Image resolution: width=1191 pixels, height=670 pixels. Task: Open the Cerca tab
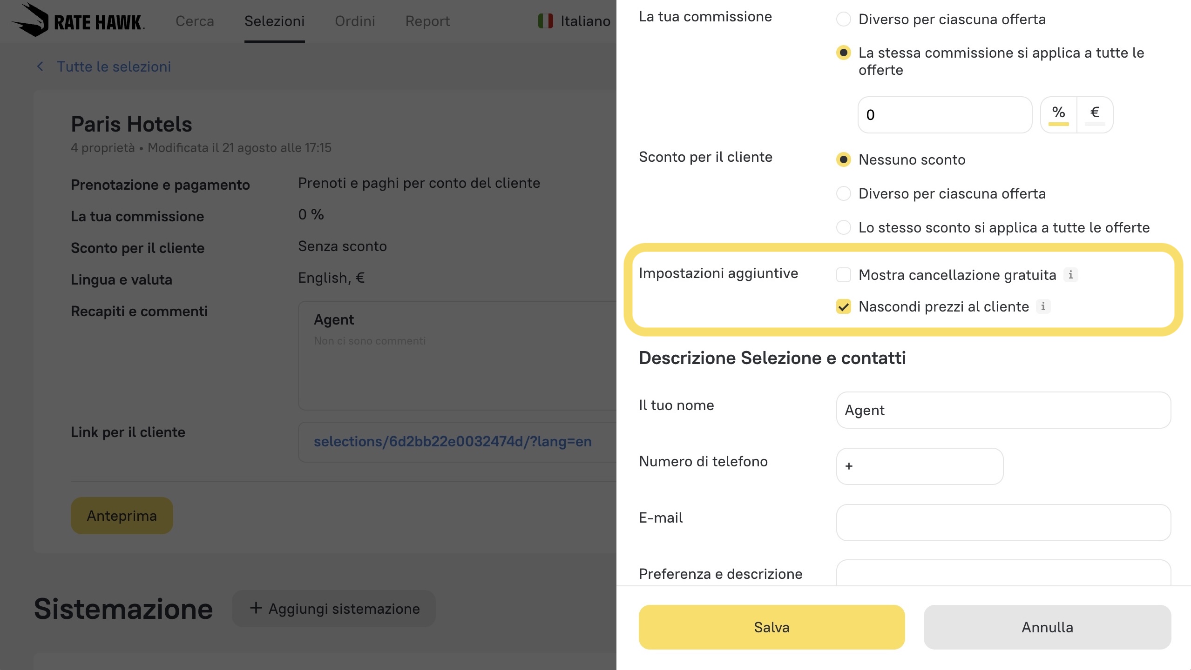pos(195,21)
